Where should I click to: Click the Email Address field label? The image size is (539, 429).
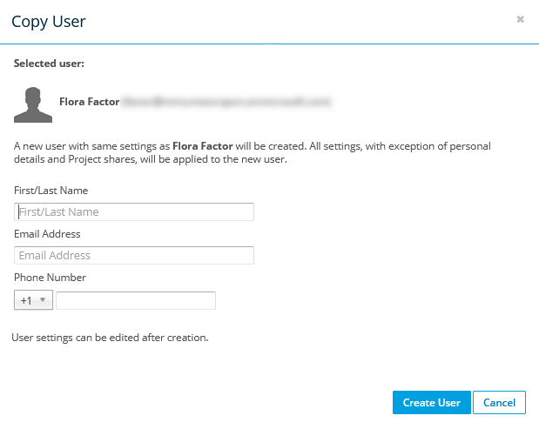point(47,234)
